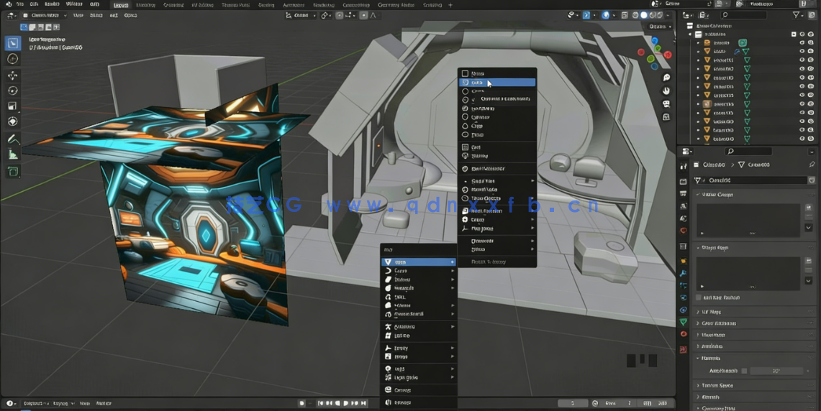
Task: Pick the Annotate pencil tool
Action: [x=12, y=139]
